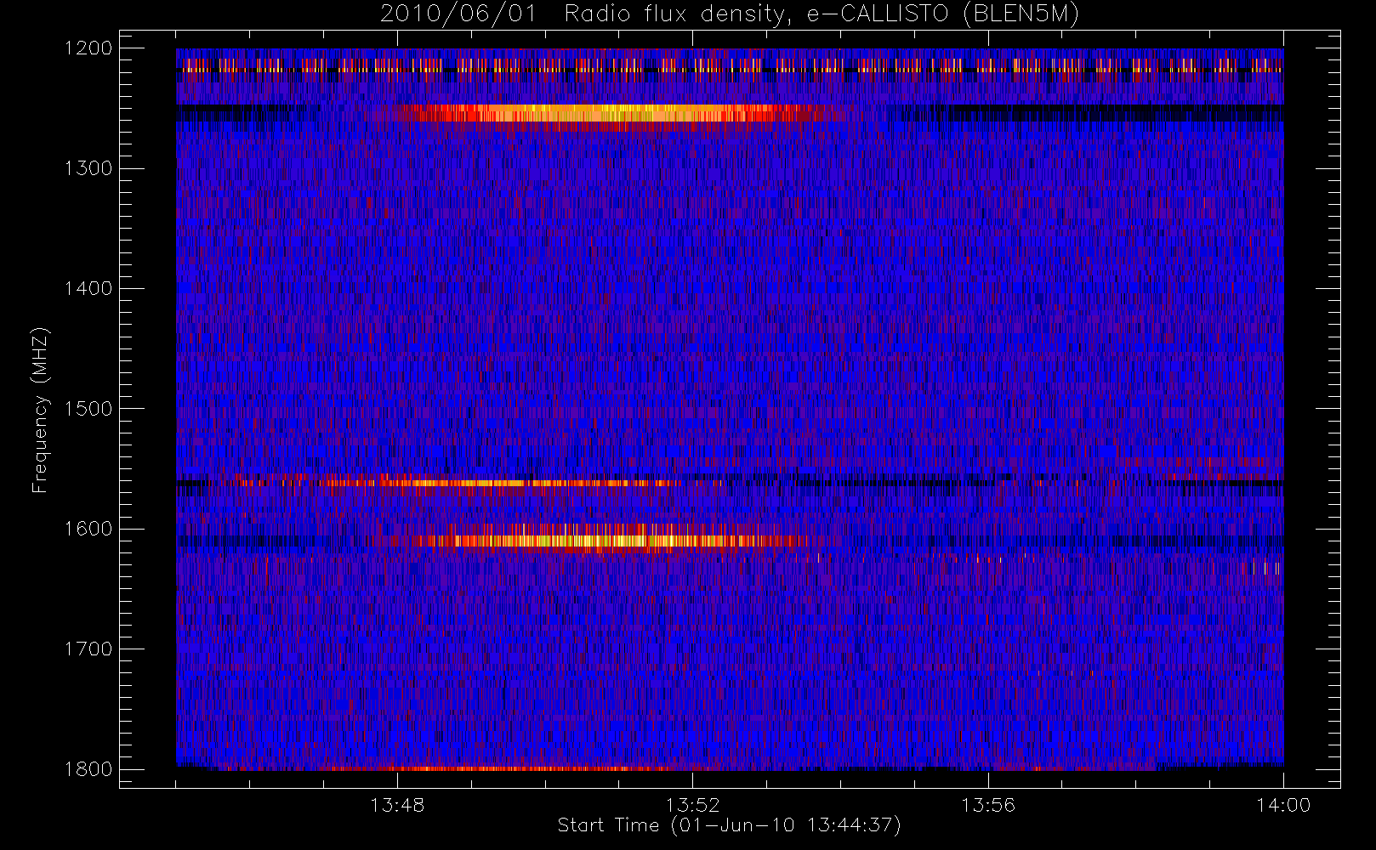This screenshot has width=1376, height=850.
Task: Select the 1800 frequency tick label
Action: [88, 769]
